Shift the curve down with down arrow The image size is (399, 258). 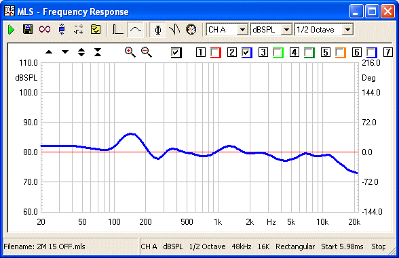click(x=65, y=52)
